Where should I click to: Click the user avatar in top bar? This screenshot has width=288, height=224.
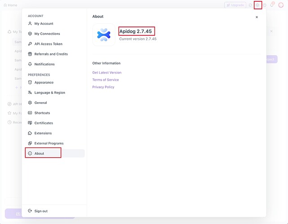click(281, 5)
